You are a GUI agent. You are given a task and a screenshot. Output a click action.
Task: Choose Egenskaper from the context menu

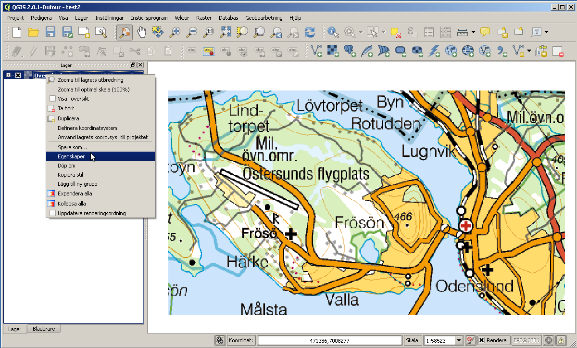(100, 156)
